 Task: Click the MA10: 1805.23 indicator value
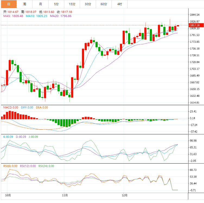(36, 16)
